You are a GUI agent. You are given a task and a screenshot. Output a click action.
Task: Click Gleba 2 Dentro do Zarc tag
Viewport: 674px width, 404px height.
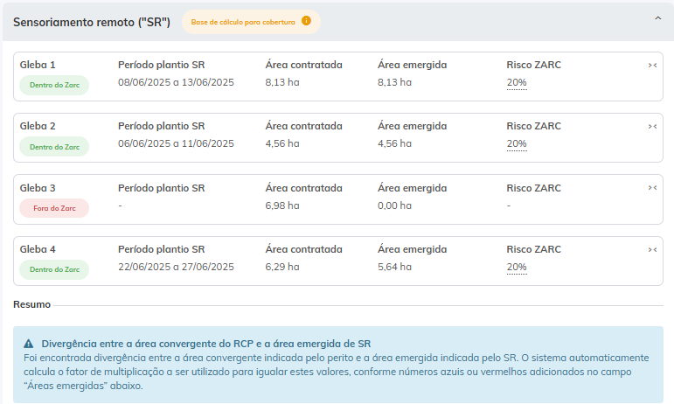(x=54, y=147)
